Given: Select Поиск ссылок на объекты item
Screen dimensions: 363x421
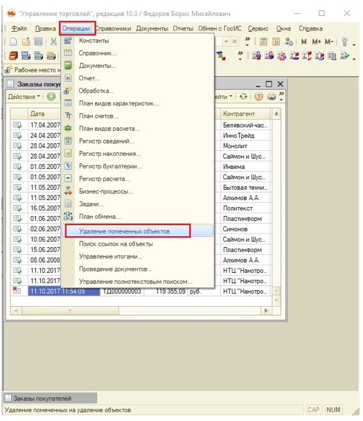Looking at the screenshot, I should (x=116, y=244).
